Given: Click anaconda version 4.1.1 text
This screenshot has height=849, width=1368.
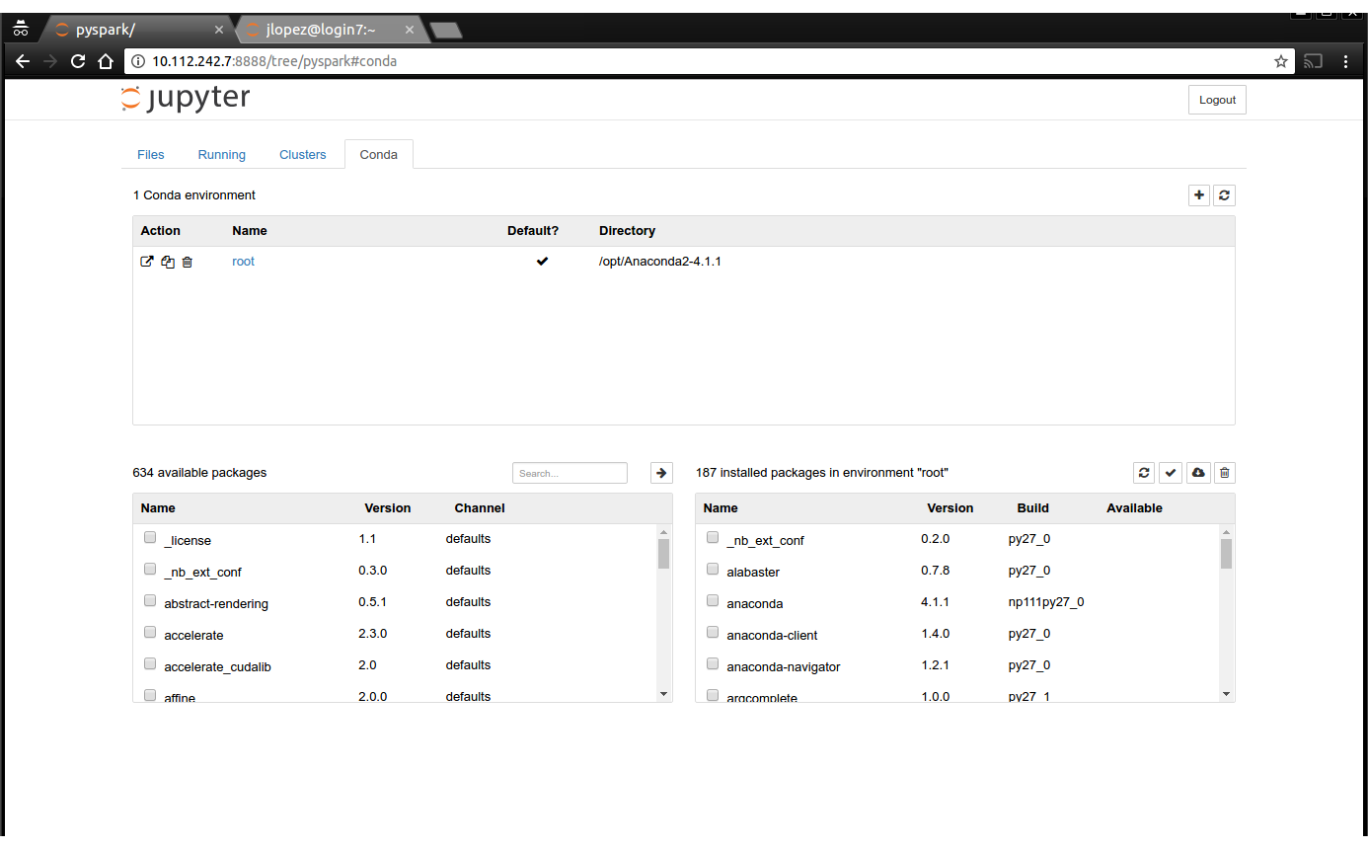Looking at the screenshot, I should 936,602.
